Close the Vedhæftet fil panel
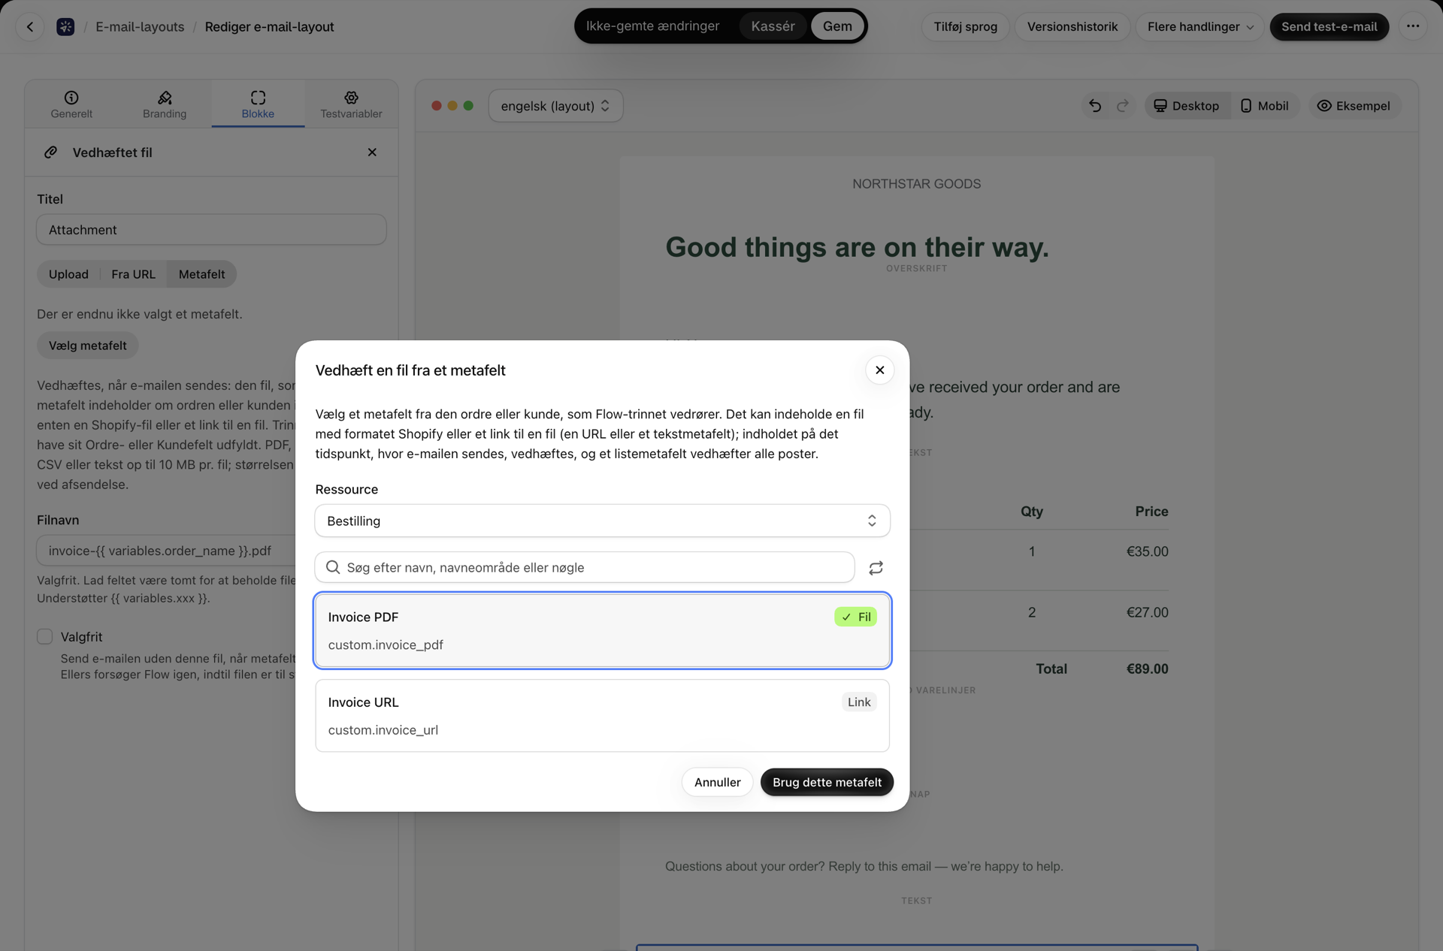Viewport: 1443px width, 951px height. tap(372, 152)
